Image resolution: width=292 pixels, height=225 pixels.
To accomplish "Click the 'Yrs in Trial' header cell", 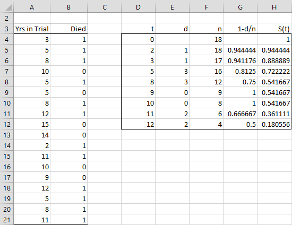I will pos(32,29).
